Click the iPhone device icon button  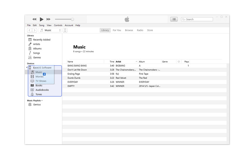(65, 30)
